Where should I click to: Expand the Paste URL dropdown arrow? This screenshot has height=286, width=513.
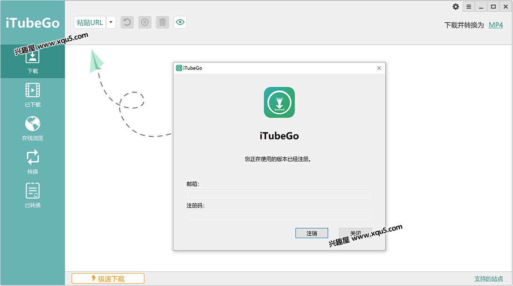(x=111, y=22)
